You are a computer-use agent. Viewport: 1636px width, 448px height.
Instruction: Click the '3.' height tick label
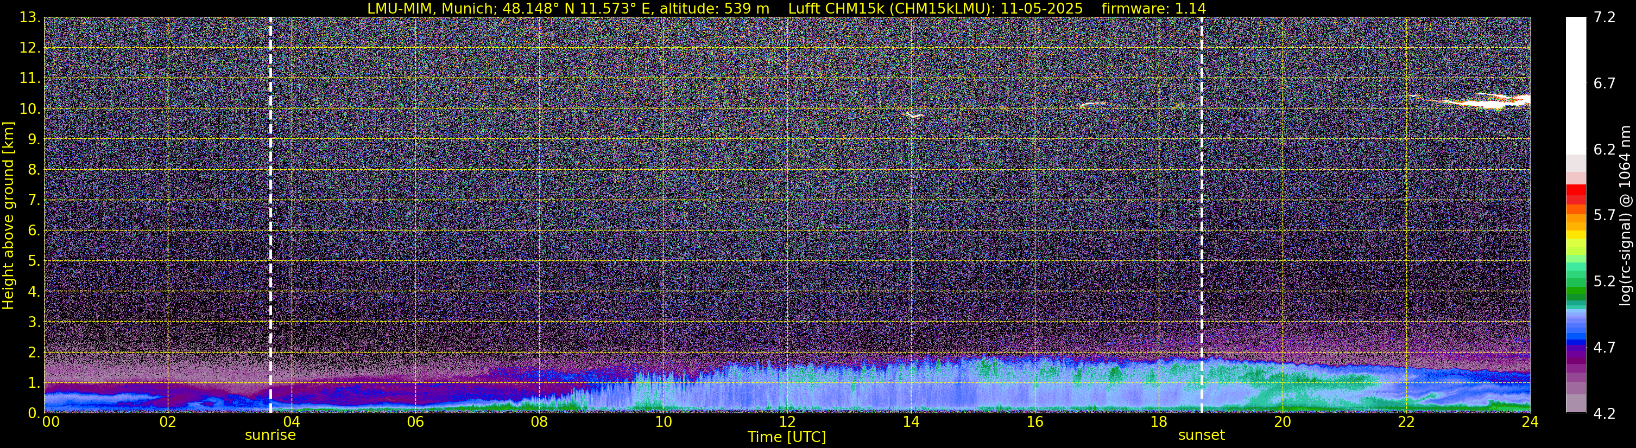[34, 322]
